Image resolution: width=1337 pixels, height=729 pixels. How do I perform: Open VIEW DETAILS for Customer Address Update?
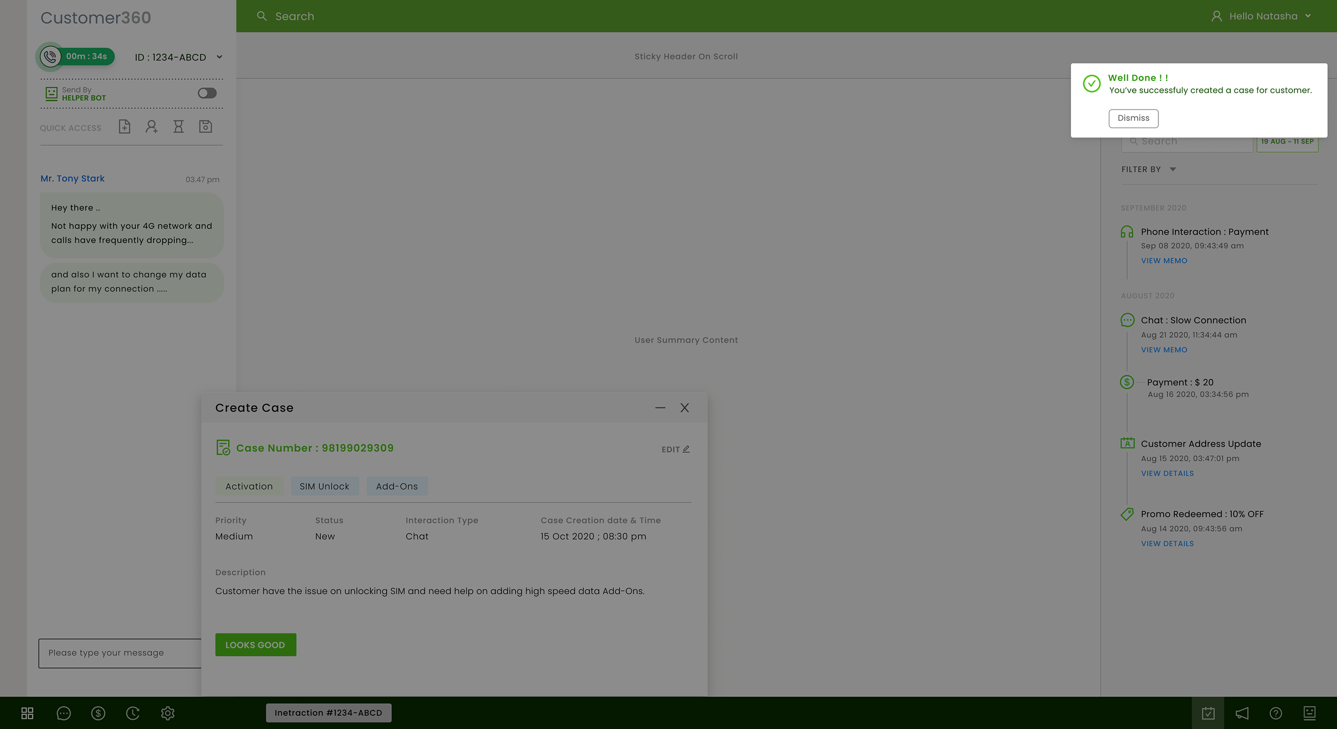[x=1168, y=473]
